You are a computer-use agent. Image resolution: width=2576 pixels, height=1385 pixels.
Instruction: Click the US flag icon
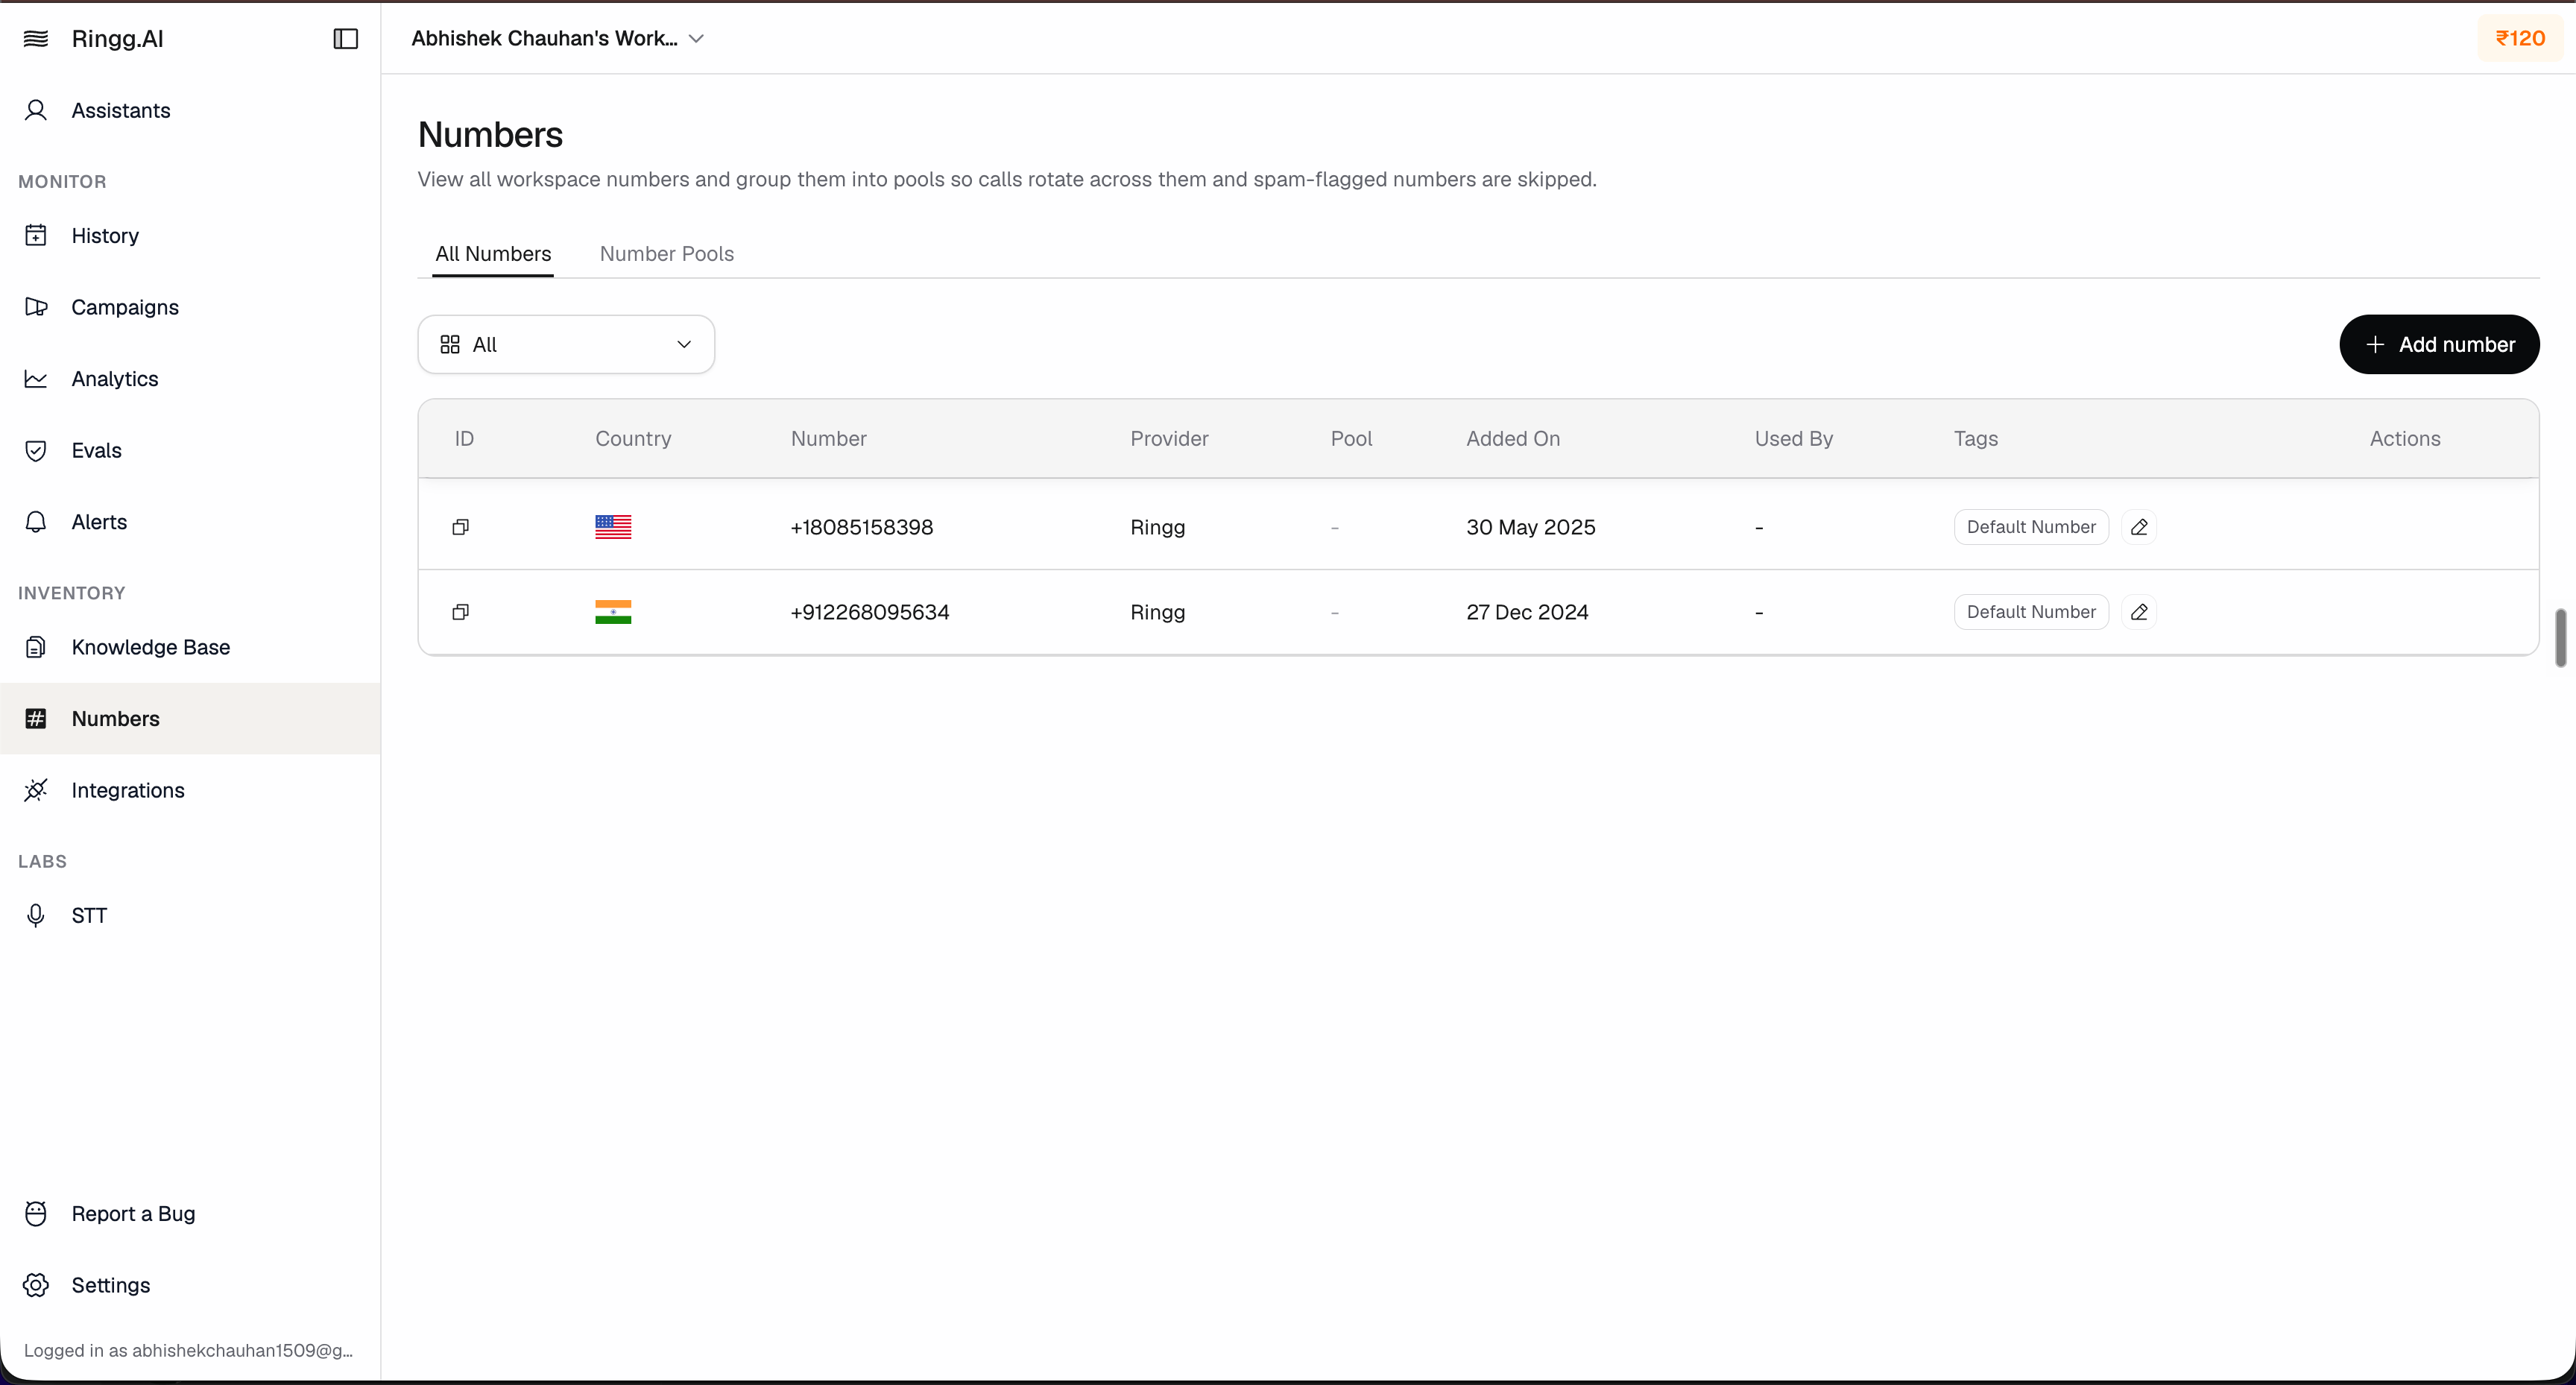click(x=613, y=527)
